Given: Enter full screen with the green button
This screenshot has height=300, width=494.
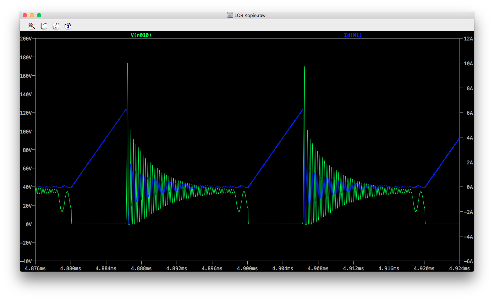Looking at the screenshot, I should [39, 15].
